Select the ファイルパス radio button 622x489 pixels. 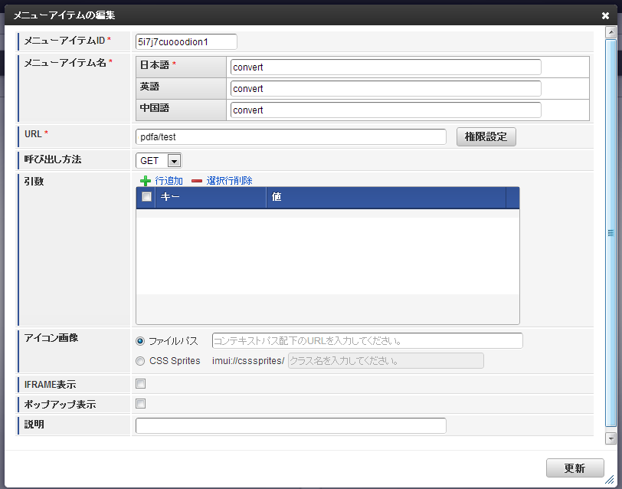pos(140,341)
